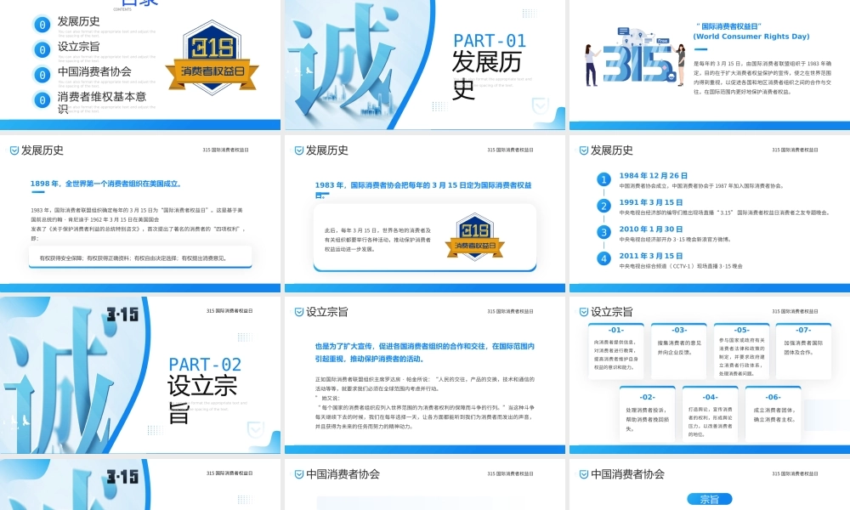Select the -02- card 处理消费者投诉

point(647,415)
